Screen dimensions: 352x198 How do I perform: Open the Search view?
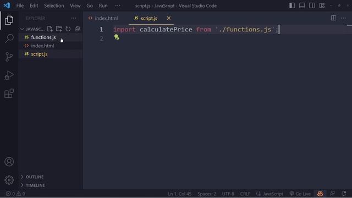point(9,38)
